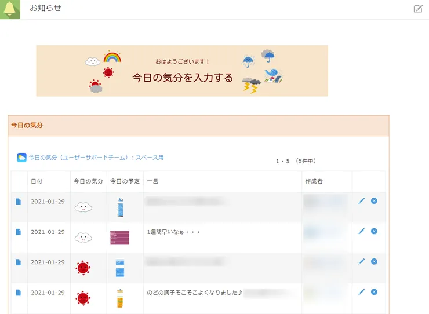This screenshot has height=314, width=429.
Task: Open the orange bottle thumbnail in fourth row
Action: [x=119, y=298]
